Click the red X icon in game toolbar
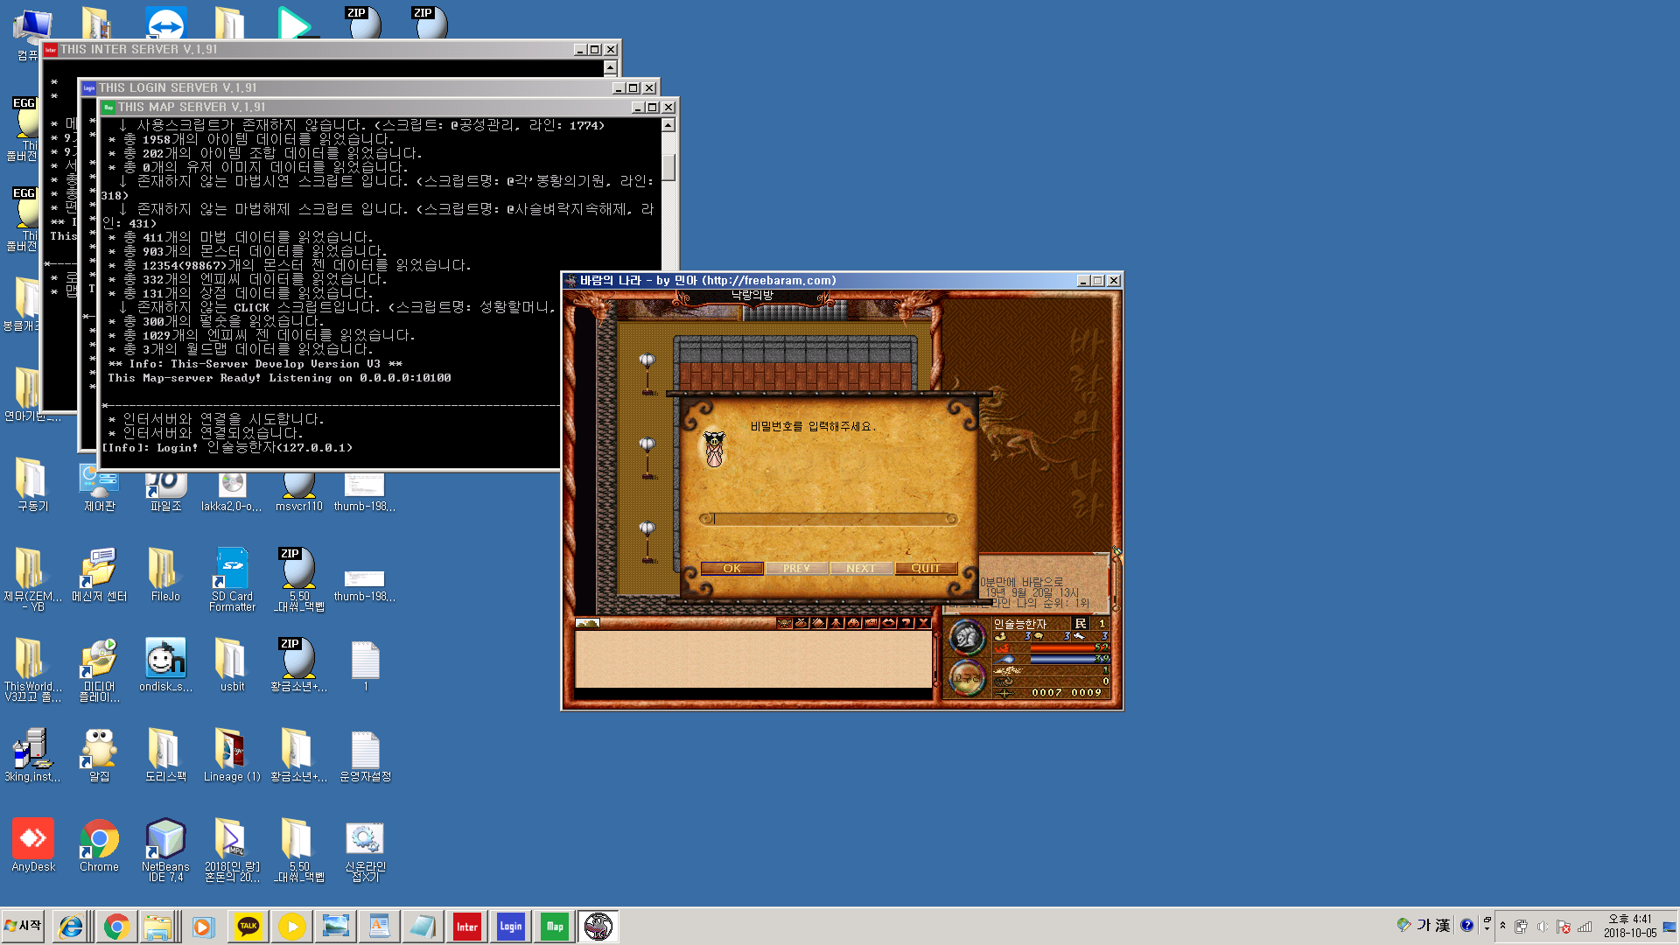The width and height of the screenshot is (1680, 945). click(923, 623)
